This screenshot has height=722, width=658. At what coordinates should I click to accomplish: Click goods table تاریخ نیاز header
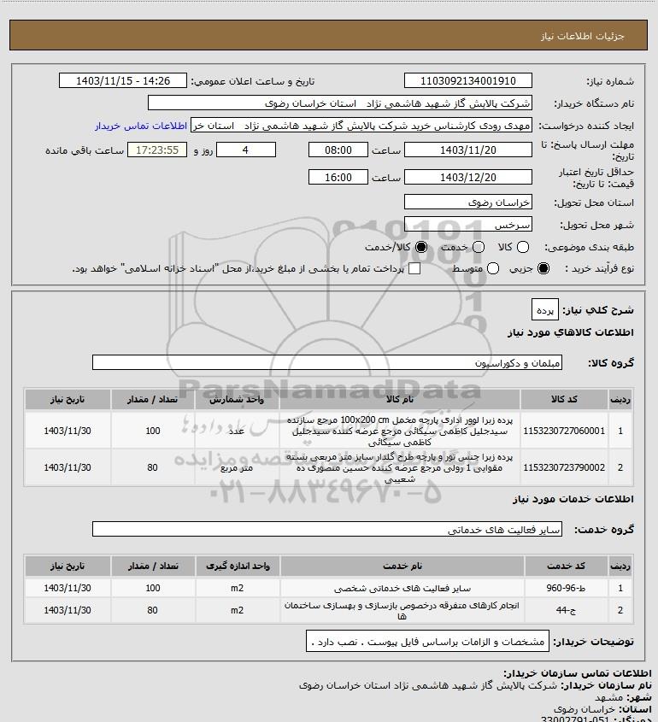68,399
